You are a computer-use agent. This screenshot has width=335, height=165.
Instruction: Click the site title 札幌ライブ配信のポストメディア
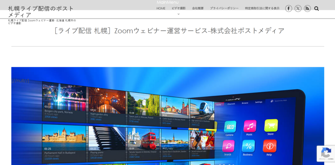click(41, 11)
